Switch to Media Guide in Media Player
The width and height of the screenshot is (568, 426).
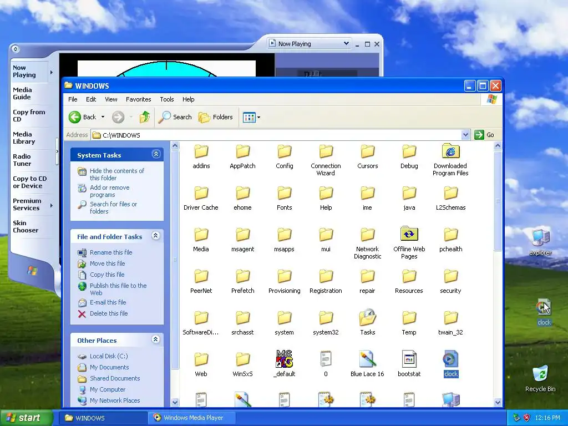point(22,93)
